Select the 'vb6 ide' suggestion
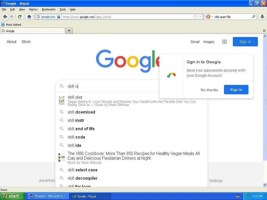The width and height of the screenshot is (267, 200). point(131,145)
